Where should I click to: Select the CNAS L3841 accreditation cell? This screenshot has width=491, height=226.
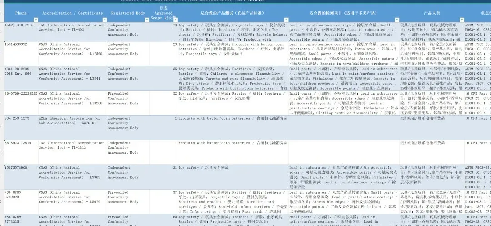[73, 78]
